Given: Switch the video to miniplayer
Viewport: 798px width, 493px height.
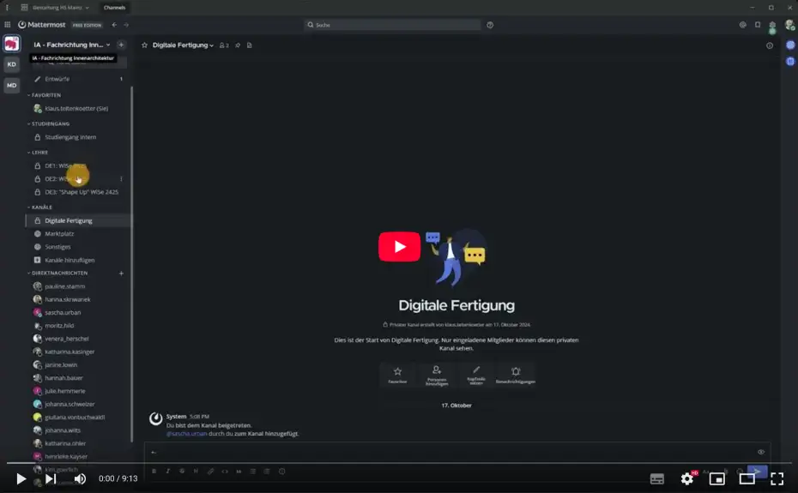Looking at the screenshot, I should 717,478.
